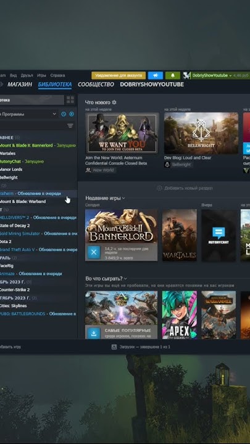Open the DOBRIYSHOWYOUTUBE profile tab
Screen dimensions: 250x444
[x=152, y=84]
